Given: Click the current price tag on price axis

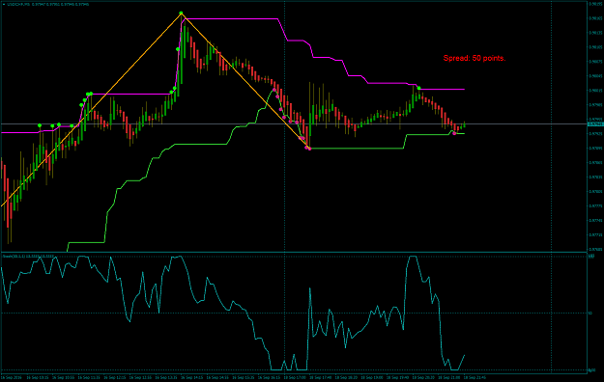Looking at the screenshot, I should tap(595, 123).
